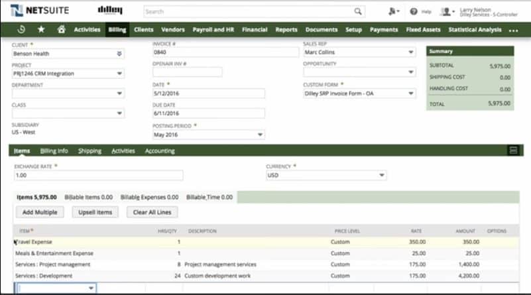The height and width of the screenshot is (295, 531).
Task: Open the new line item dropdown
Action: click(x=91, y=288)
